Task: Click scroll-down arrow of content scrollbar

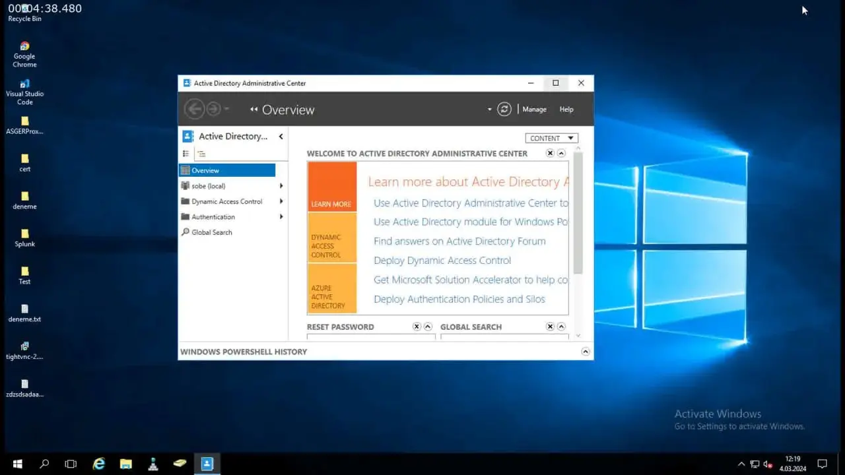Action: click(x=578, y=336)
